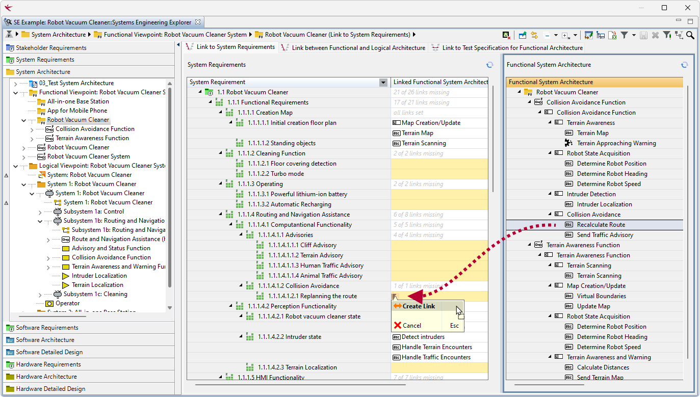Open Stakeholder Requirements section
This screenshot has width=700, height=397.
[88, 48]
